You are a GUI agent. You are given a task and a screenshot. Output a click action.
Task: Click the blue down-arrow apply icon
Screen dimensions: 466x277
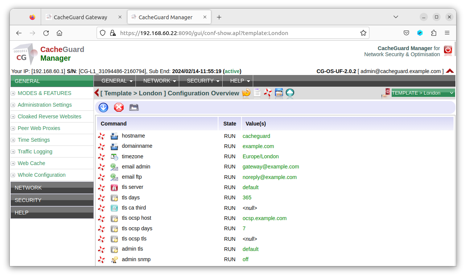[x=103, y=107]
